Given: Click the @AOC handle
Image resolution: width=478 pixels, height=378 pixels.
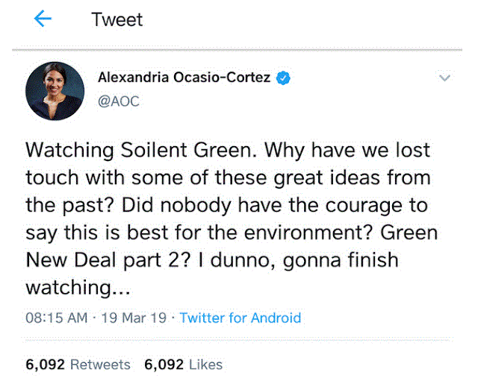Looking at the screenshot, I should [119, 101].
